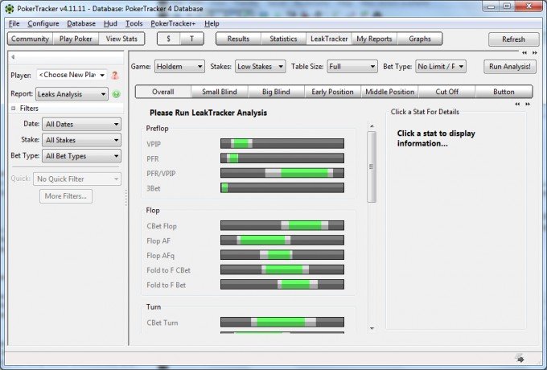Toggle the T tournament button
Viewport: 547px width, 370px height.
tap(191, 39)
